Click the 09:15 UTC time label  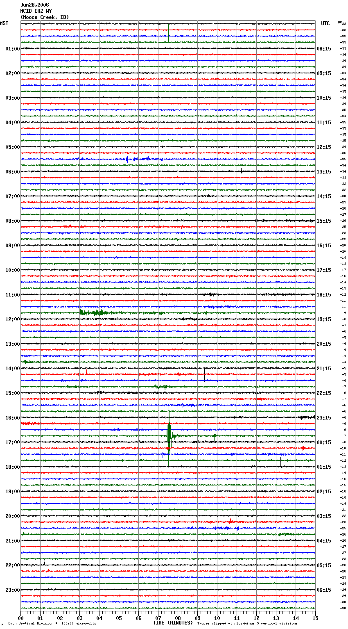324,73
